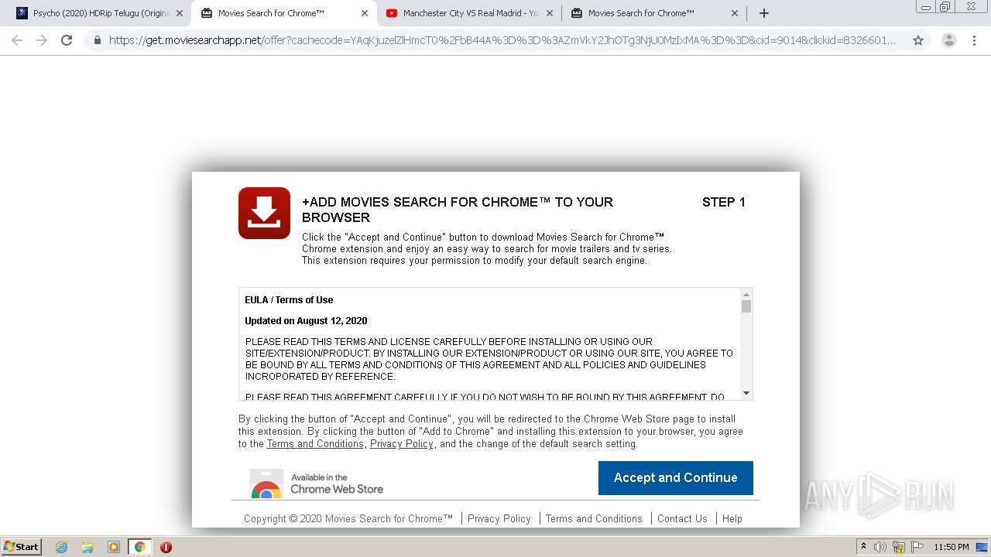991x557 pixels.
Task: View site info via padlock icon
Action: (97, 40)
